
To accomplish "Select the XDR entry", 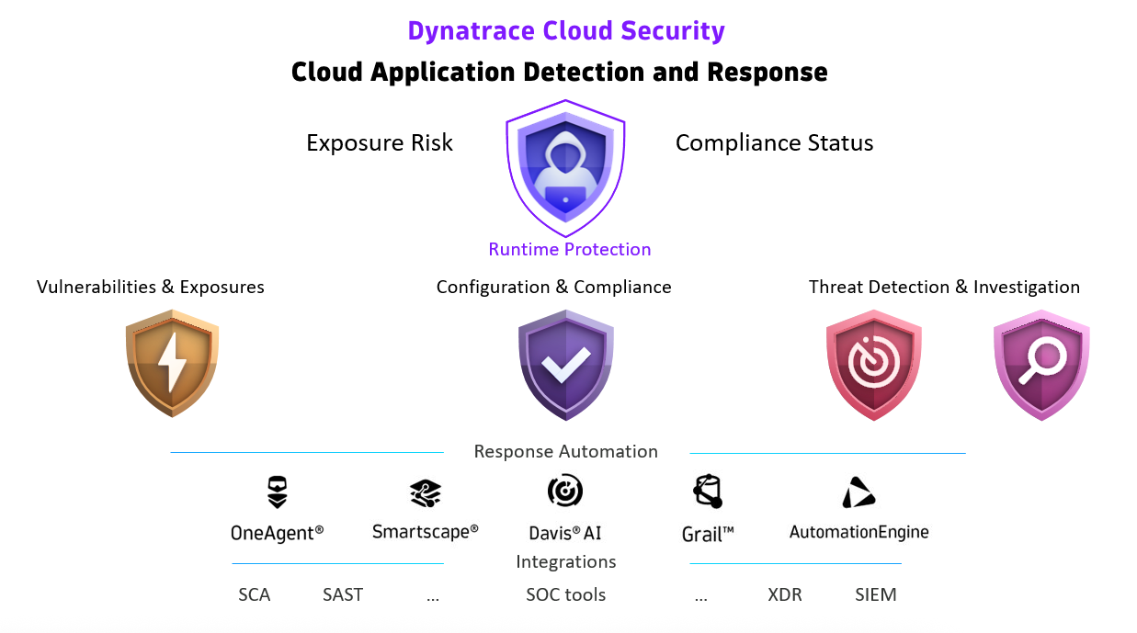I will pos(784,594).
